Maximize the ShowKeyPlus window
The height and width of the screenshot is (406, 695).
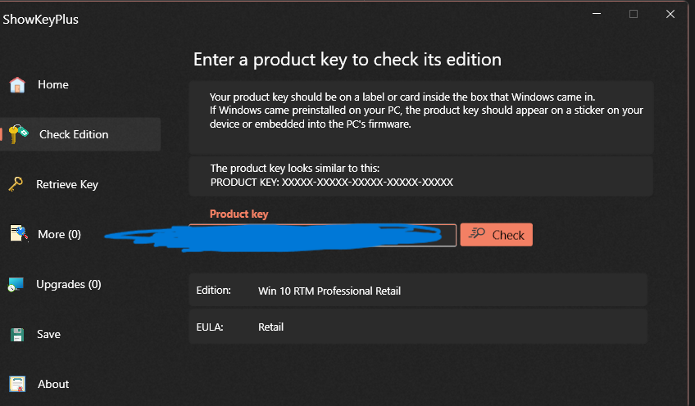[634, 14]
